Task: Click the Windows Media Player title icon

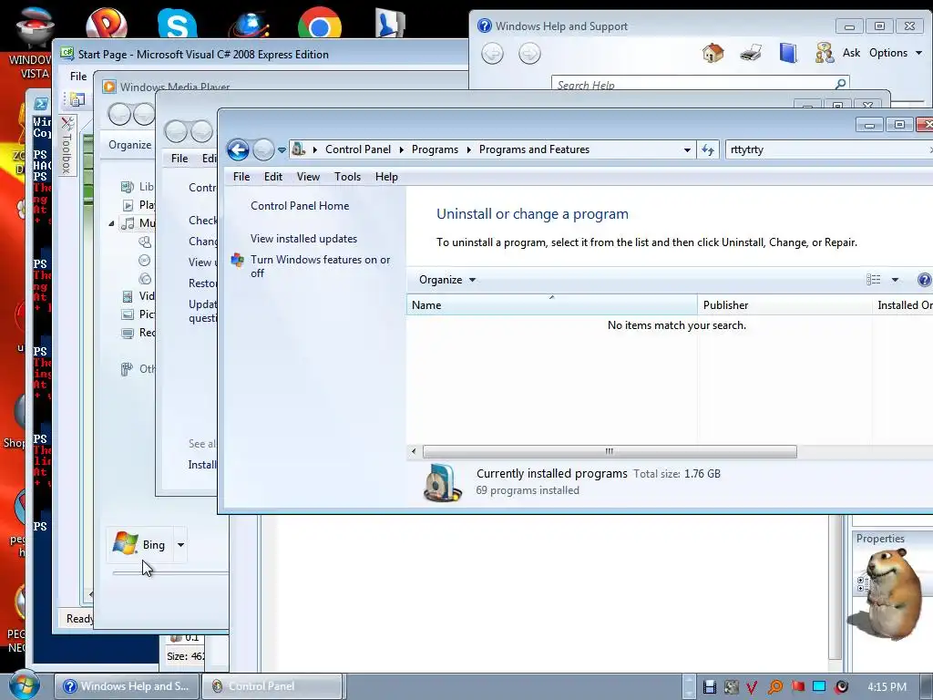Action: 109,87
